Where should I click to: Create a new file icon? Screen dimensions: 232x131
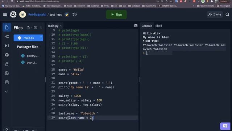(x=28, y=28)
